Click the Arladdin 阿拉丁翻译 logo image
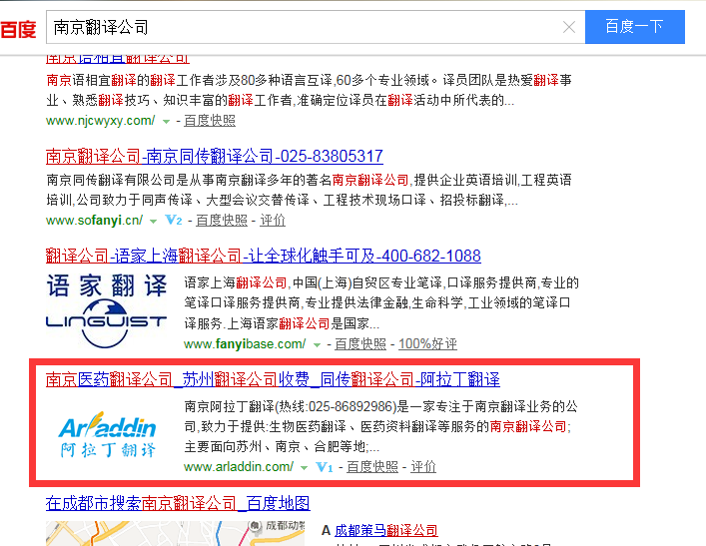The width and height of the screenshot is (706, 546). tap(107, 434)
